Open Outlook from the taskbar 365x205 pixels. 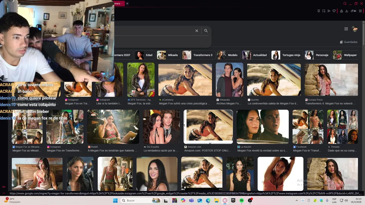point(200,200)
